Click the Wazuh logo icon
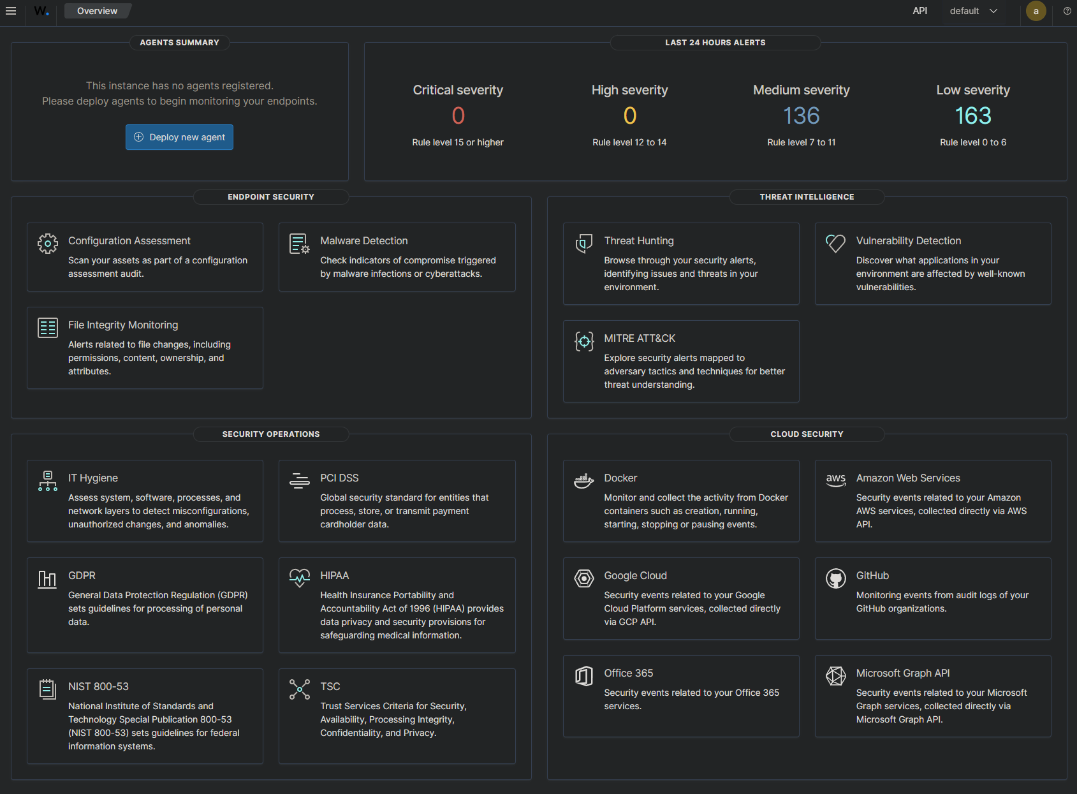The image size is (1077, 794). tap(41, 11)
